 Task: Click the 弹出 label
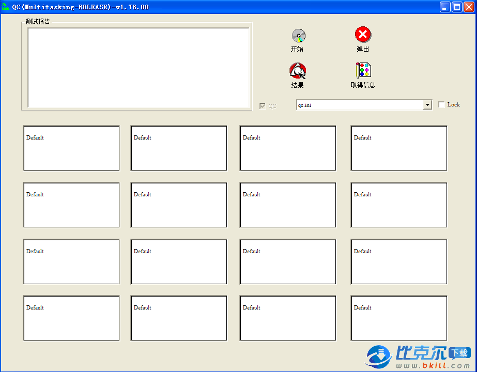coord(363,49)
